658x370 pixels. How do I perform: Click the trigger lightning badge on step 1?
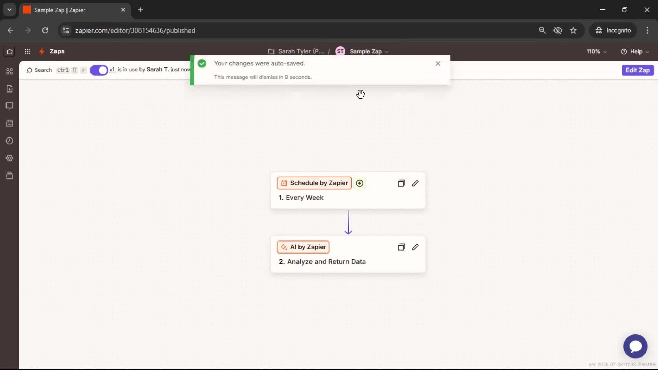pyautogui.click(x=360, y=183)
